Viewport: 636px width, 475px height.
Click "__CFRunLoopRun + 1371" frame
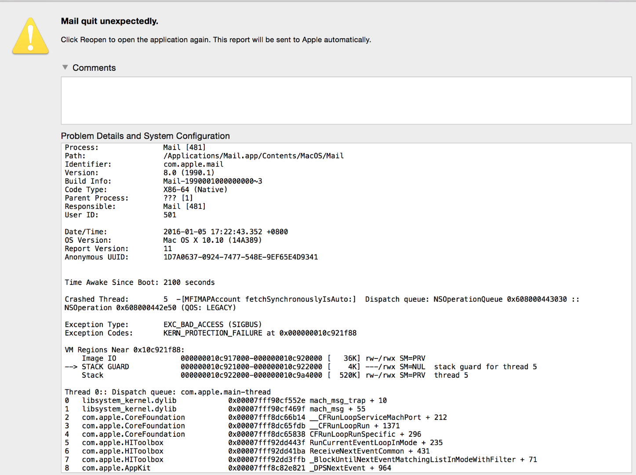tap(355, 426)
